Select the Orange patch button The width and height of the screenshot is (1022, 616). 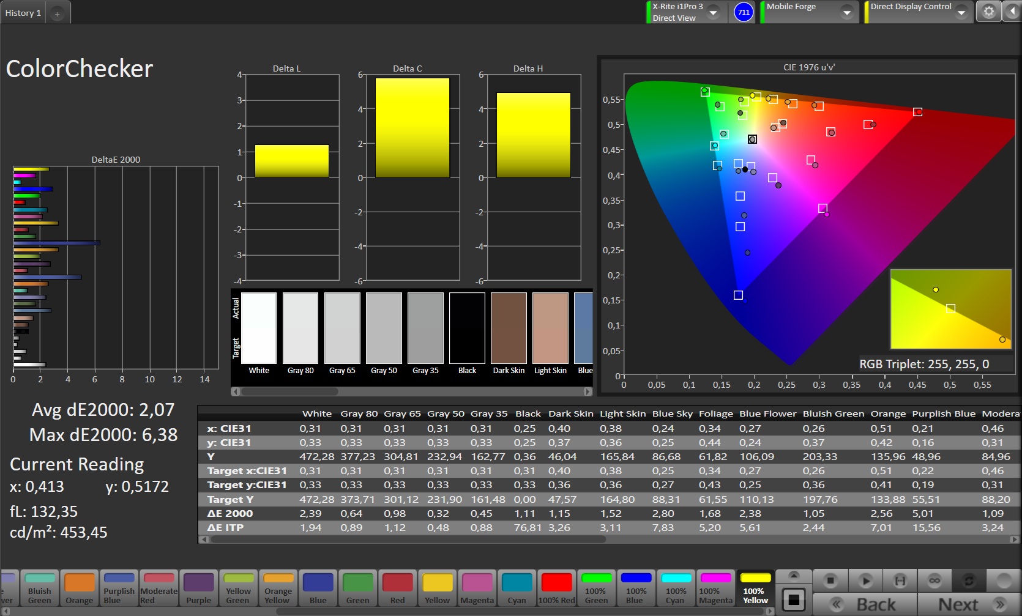pos(80,588)
